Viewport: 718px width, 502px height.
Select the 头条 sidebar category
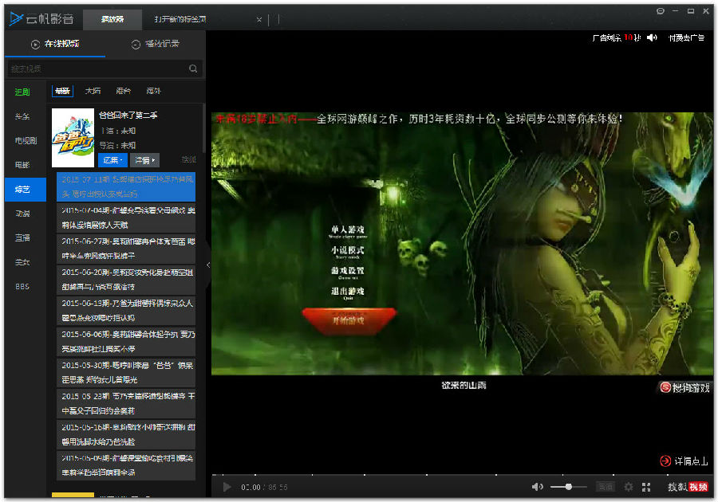point(22,116)
